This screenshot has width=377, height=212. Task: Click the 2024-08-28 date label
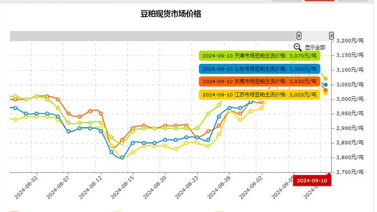click(x=219, y=187)
